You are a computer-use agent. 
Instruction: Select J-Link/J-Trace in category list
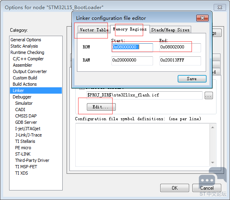tap(29, 135)
